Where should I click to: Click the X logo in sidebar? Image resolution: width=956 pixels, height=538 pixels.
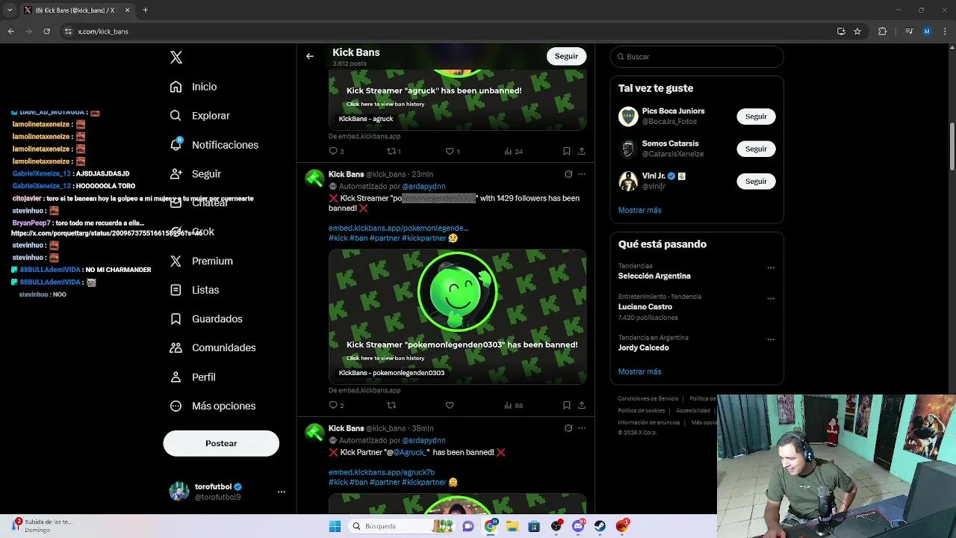click(176, 58)
